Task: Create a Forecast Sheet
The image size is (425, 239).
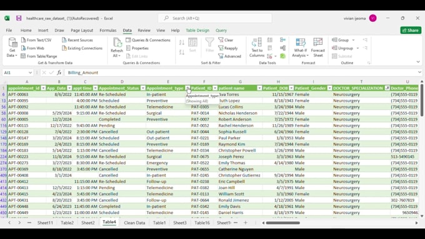Action: click(x=318, y=47)
